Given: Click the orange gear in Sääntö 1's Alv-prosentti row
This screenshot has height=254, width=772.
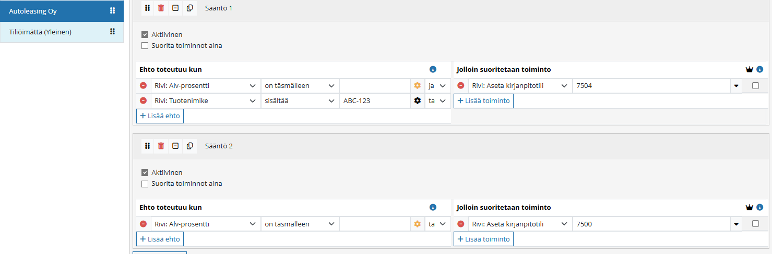Looking at the screenshot, I should coord(417,86).
